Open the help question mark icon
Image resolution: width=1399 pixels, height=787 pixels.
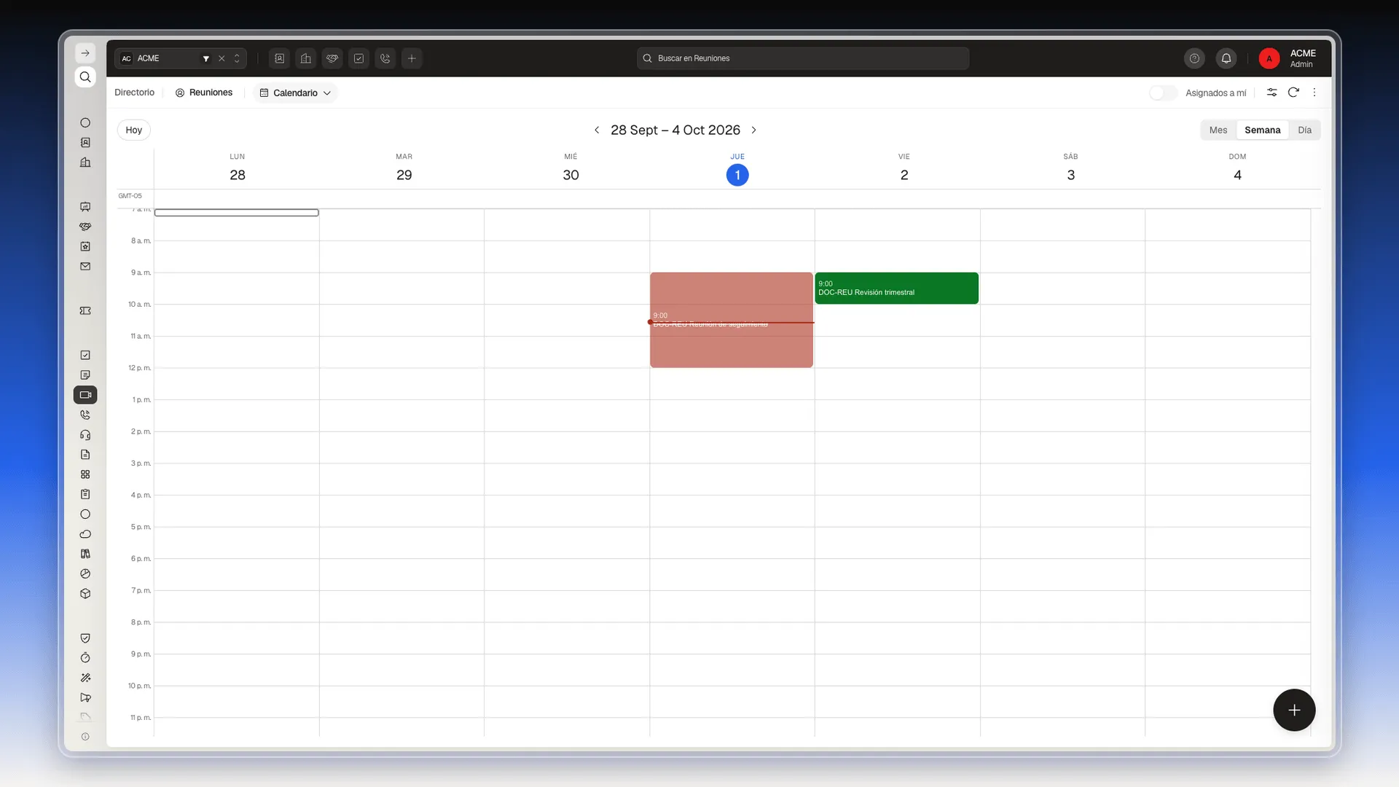tap(1194, 58)
